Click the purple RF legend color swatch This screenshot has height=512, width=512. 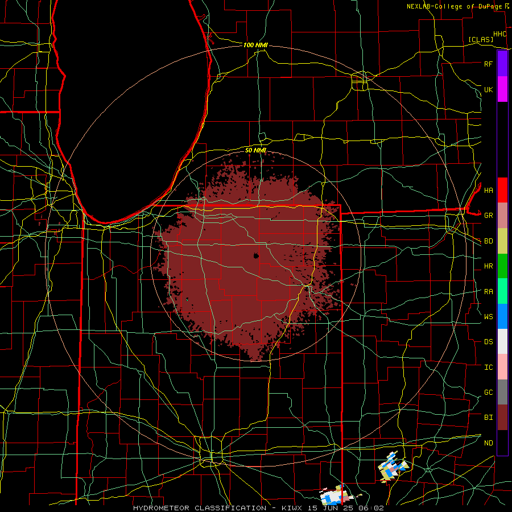coord(502,64)
